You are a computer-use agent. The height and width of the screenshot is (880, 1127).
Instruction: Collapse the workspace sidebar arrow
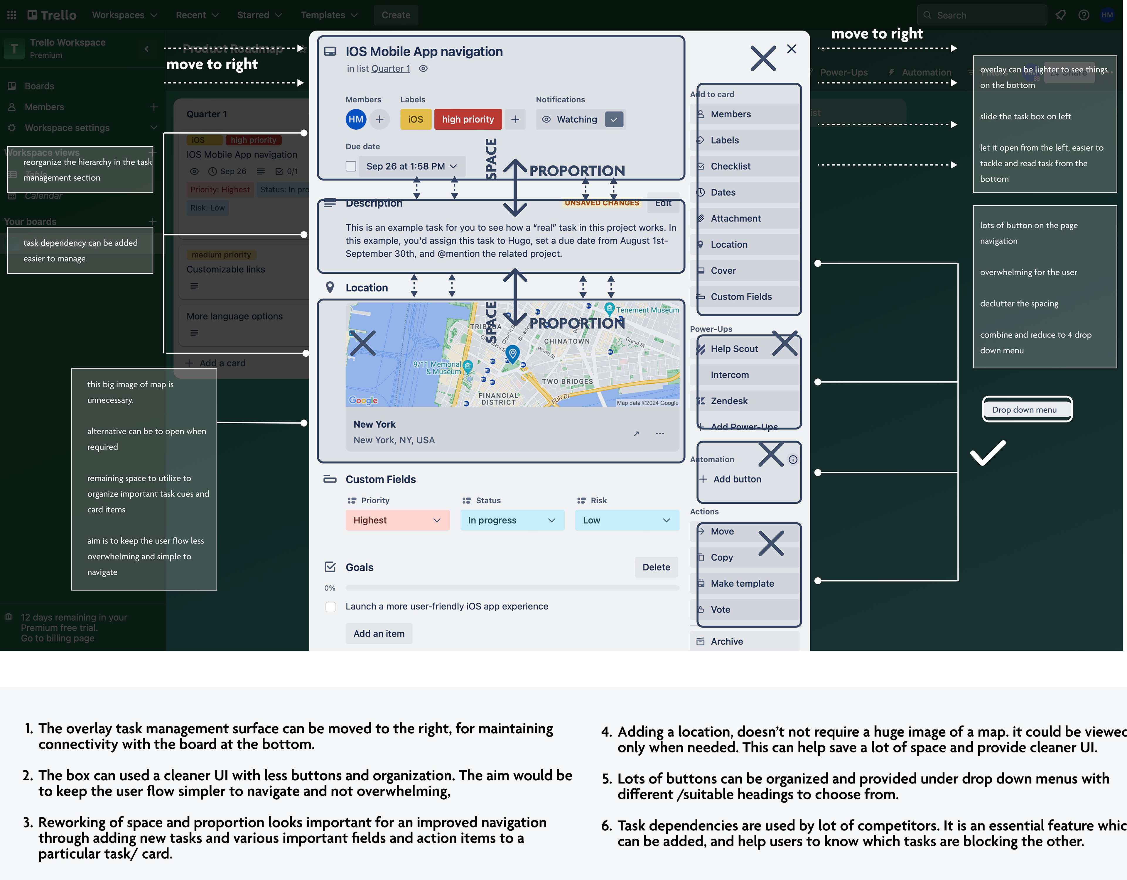pyautogui.click(x=146, y=48)
